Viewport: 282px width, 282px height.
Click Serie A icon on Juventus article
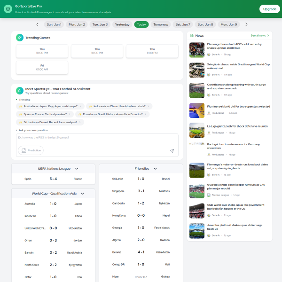click(x=209, y=235)
